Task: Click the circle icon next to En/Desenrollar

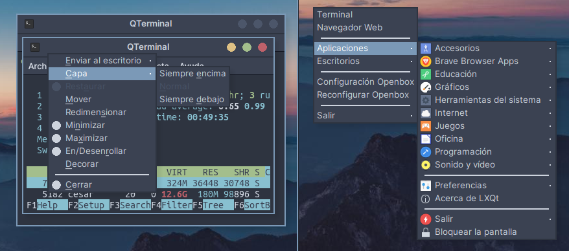Action: pos(56,151)
